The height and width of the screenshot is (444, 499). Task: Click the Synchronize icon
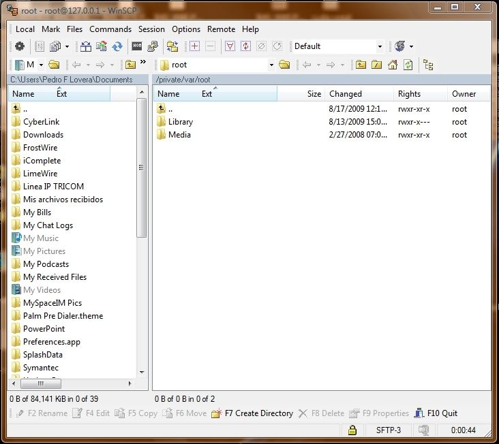click(102, 46)
